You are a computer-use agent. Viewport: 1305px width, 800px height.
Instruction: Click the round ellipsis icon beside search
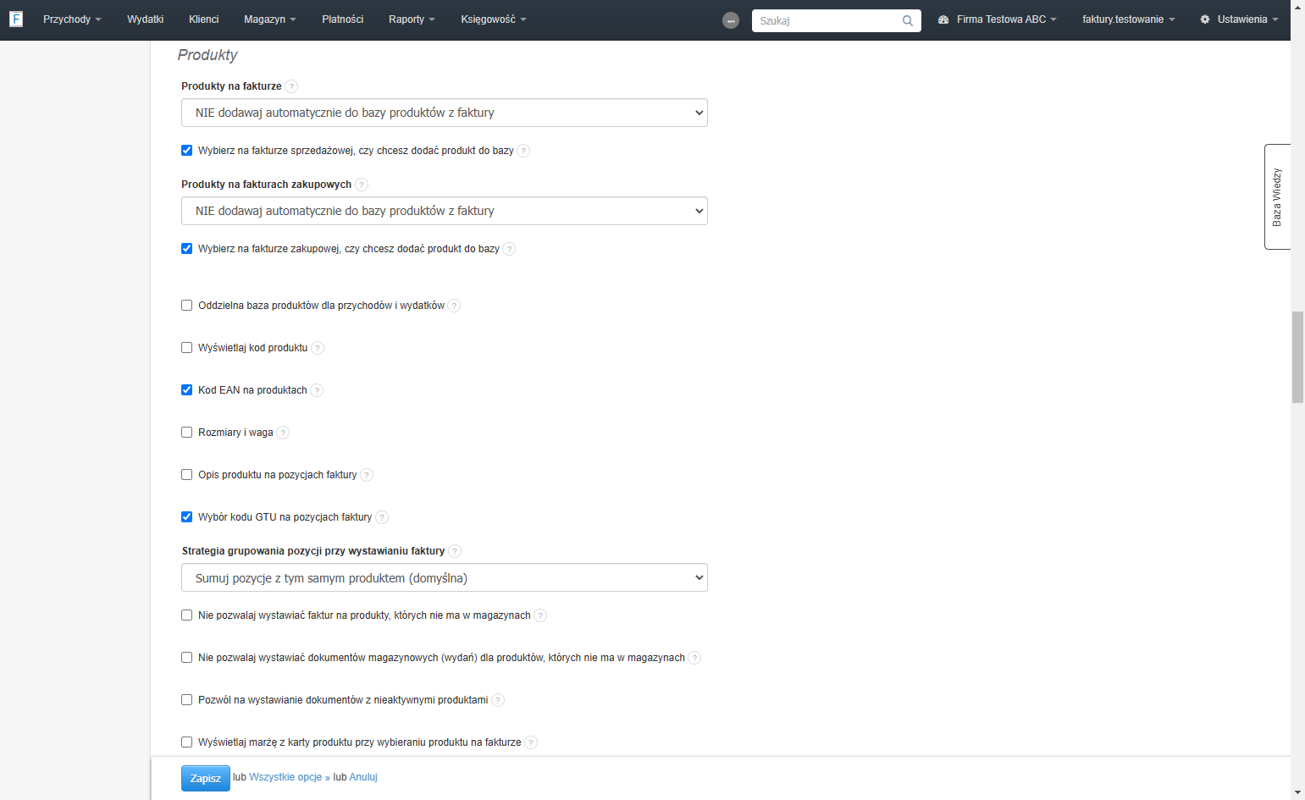[731, 20]
